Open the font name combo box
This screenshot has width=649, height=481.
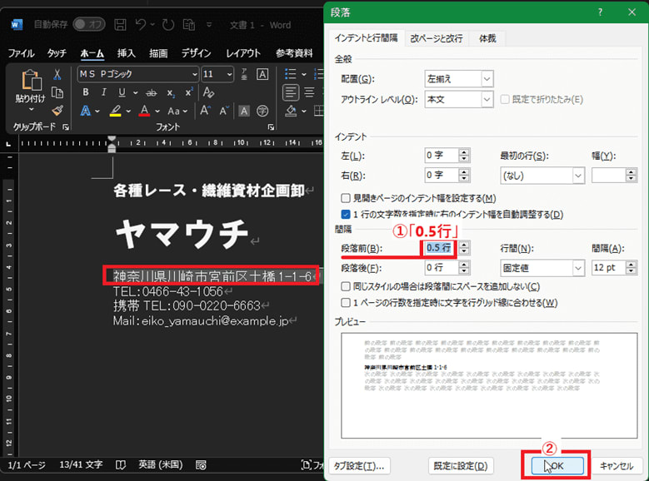pyautogui.click(x=137, y=74)
